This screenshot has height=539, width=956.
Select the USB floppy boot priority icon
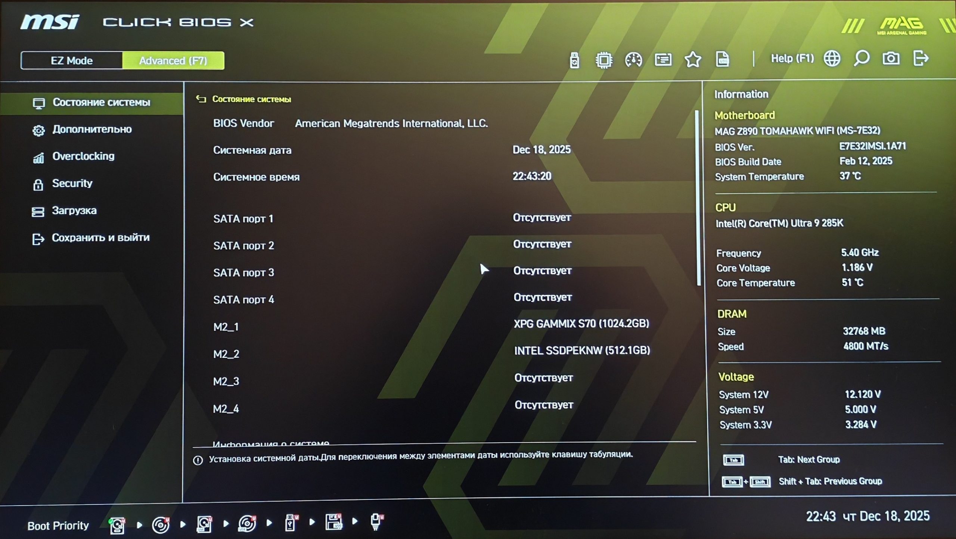pos(334,522)
